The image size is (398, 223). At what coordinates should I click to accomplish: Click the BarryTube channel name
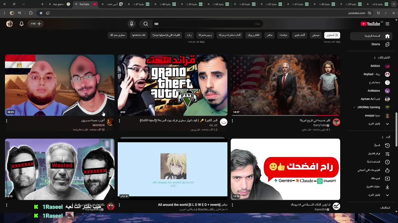pos(320,125)
